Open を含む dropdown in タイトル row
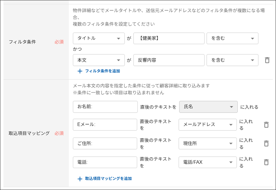The height and width of the screenshot is (190, 276). click(x=232, y=38)
